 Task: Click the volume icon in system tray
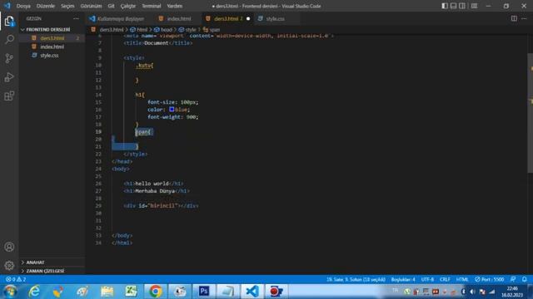pyautogui.click(x=473, y=292)
